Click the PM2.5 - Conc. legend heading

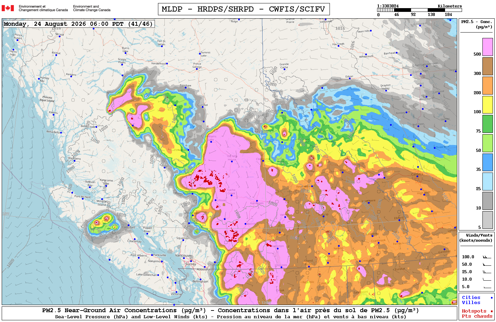tap(477, 24)
